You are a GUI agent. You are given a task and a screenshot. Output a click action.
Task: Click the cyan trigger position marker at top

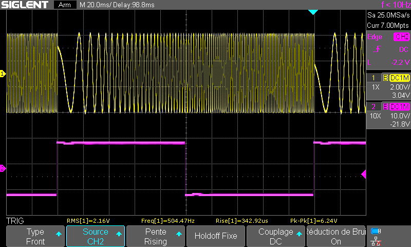(x=313, y=12)
